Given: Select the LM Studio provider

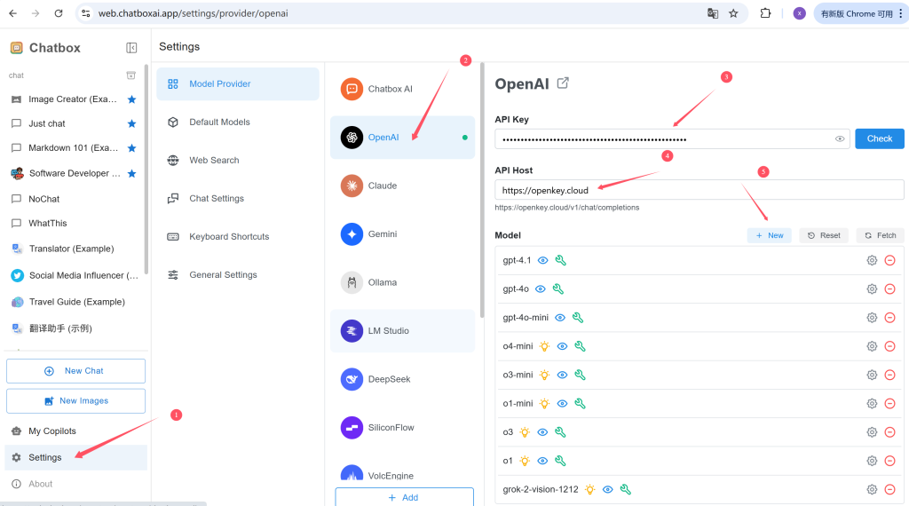Looking at the screenshot, I should point(402,331).
